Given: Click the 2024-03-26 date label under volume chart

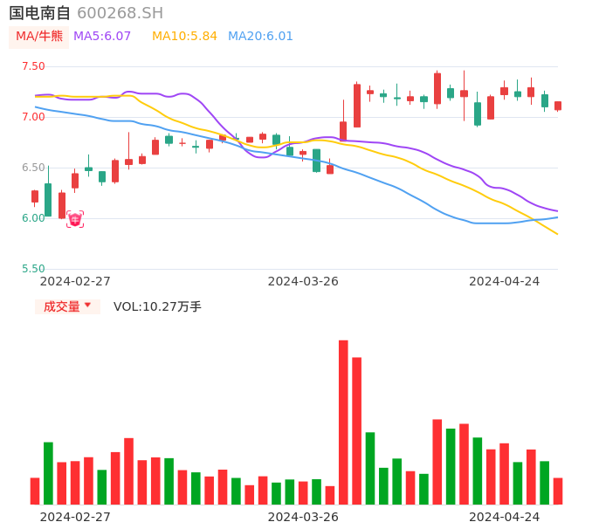Looking at the screenshot, I should click(x=303, y=517).
